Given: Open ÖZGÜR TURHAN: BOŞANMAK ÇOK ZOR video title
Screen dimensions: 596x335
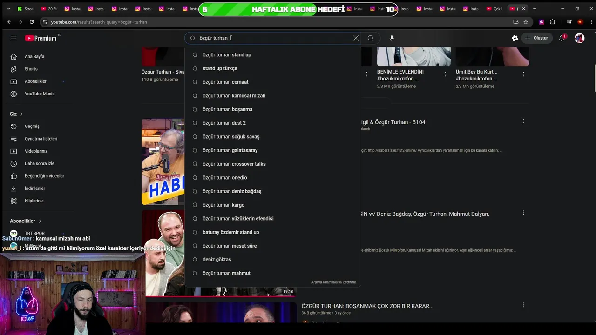Looking at the screenshot, I should pyautogui.click(x=367, y=306).
